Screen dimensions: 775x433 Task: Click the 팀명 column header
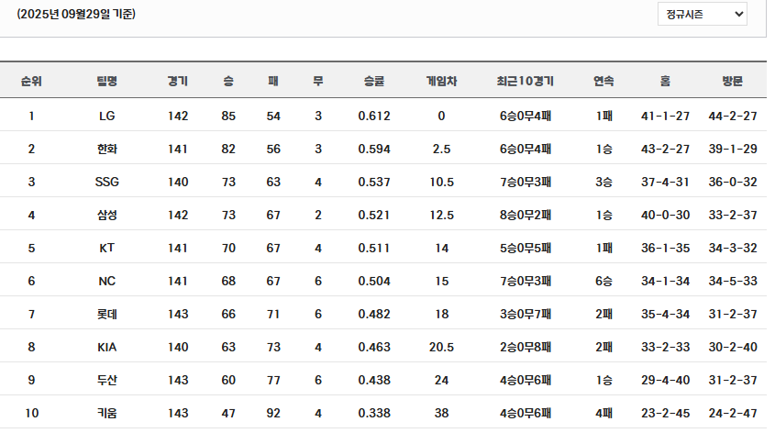click(x=106, y=81)
